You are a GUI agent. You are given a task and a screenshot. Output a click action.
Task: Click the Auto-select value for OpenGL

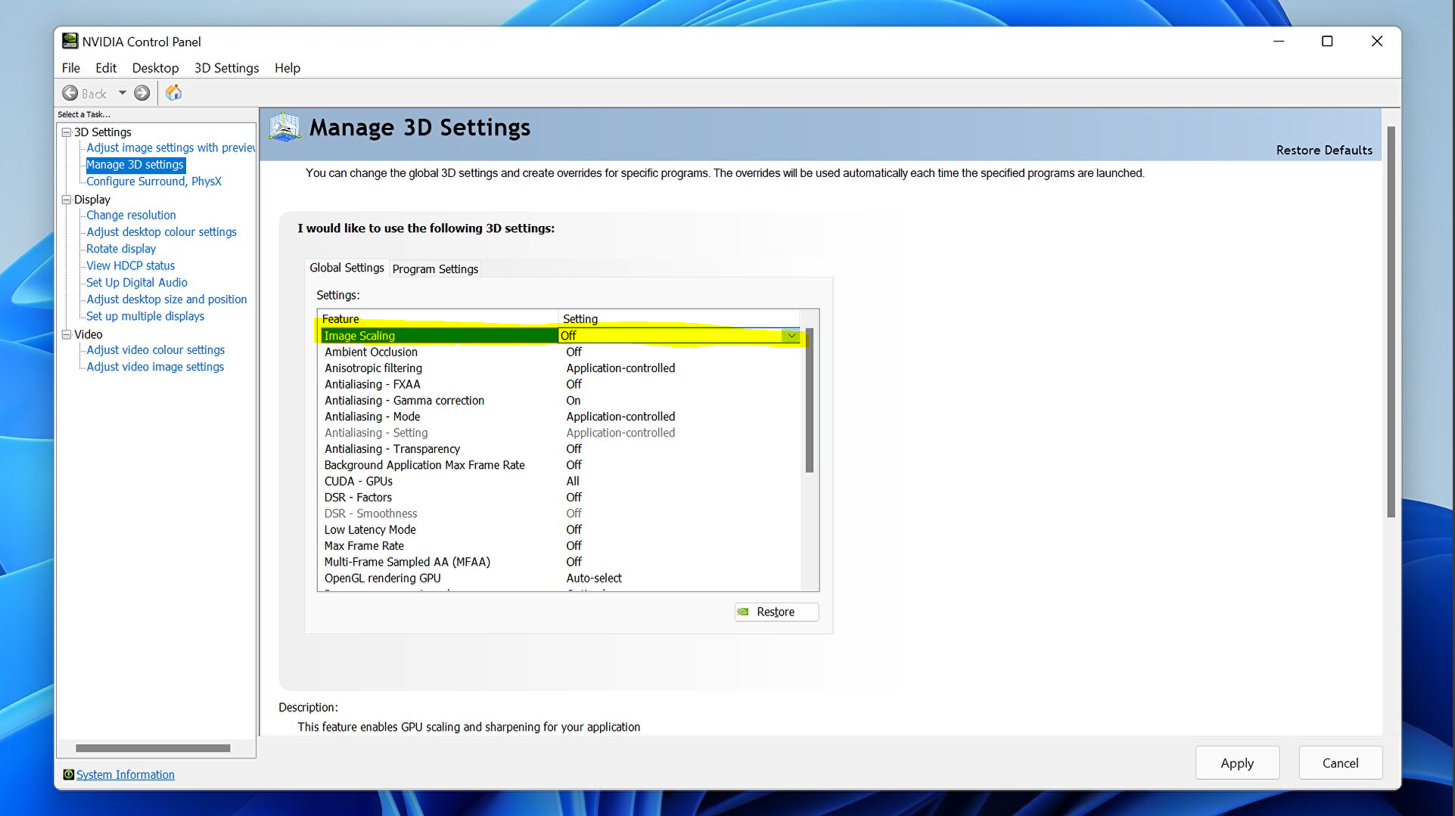tap(594, 579)
